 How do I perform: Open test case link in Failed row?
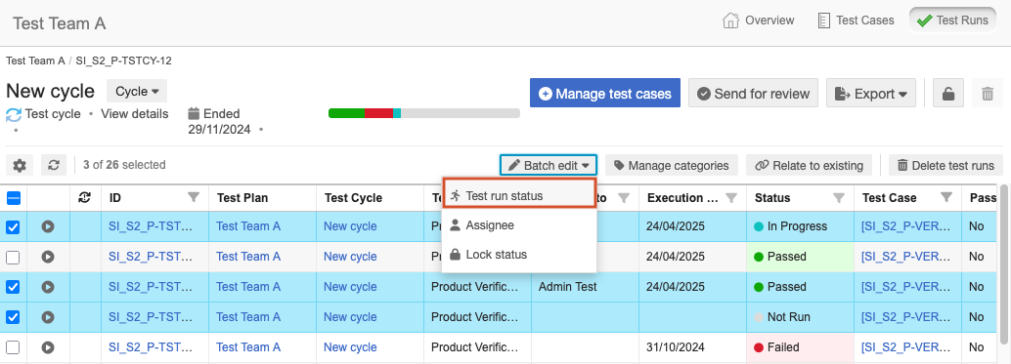pyautogui.click(x=907, y=347)
